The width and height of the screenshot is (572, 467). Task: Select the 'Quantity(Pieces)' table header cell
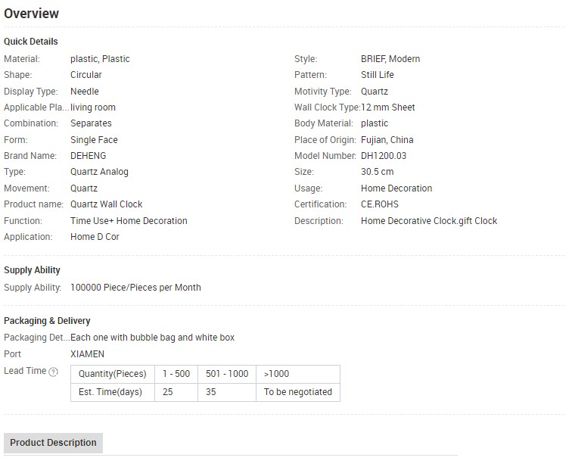pos(113,374)
